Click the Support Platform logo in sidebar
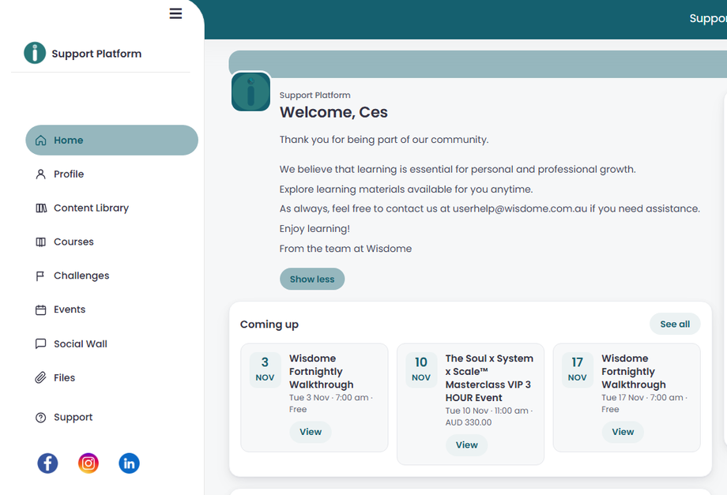Viewport: 727px width, 495px height. click(x=35, y=53)
